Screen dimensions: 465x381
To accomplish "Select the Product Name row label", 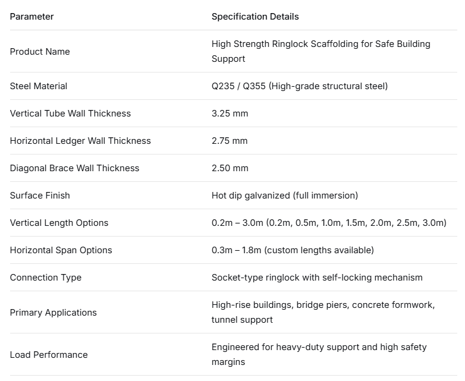I will 40,52.
